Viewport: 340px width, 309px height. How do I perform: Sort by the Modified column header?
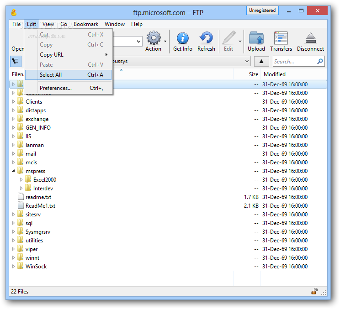(294, 74)
